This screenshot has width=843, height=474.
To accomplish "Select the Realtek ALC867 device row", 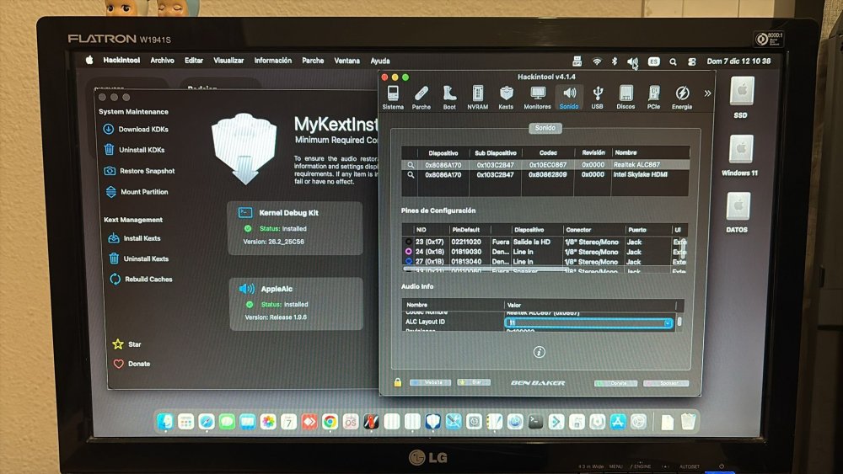I will [x=545, y=165].
